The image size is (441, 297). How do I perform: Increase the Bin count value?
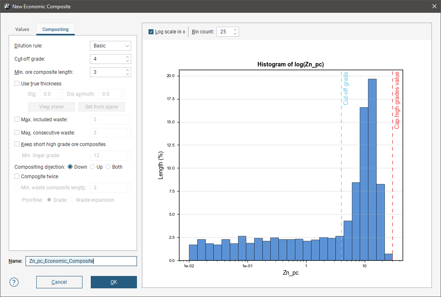click(235, 30)
